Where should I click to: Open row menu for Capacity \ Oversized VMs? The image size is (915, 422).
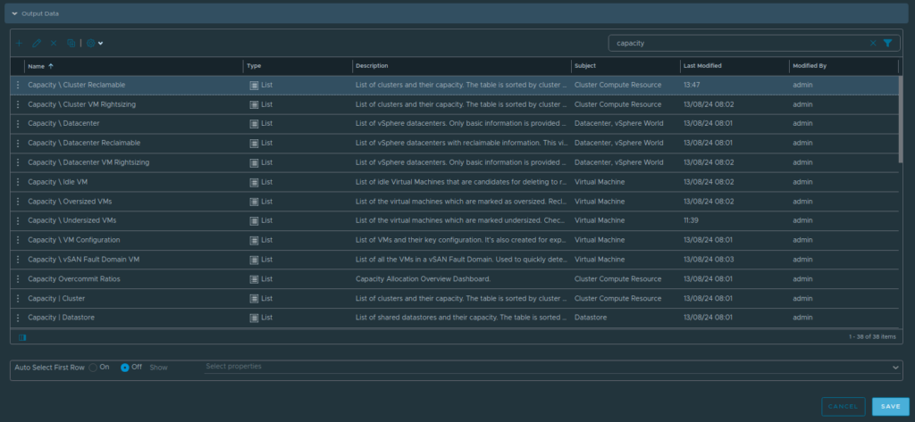(x=18, y=201)
